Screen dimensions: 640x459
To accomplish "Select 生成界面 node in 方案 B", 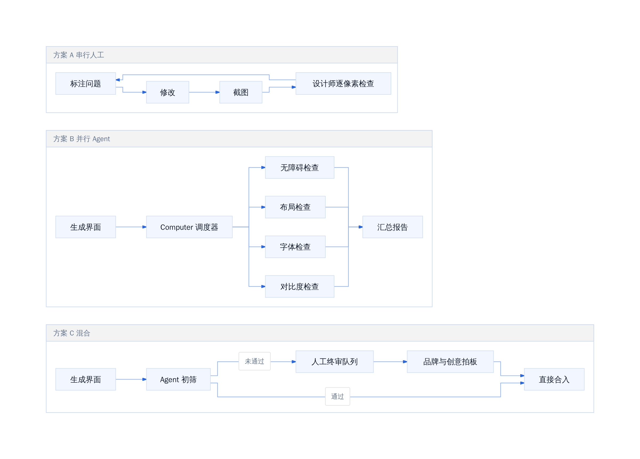I will pyautogui.click(x=86, y=227).
